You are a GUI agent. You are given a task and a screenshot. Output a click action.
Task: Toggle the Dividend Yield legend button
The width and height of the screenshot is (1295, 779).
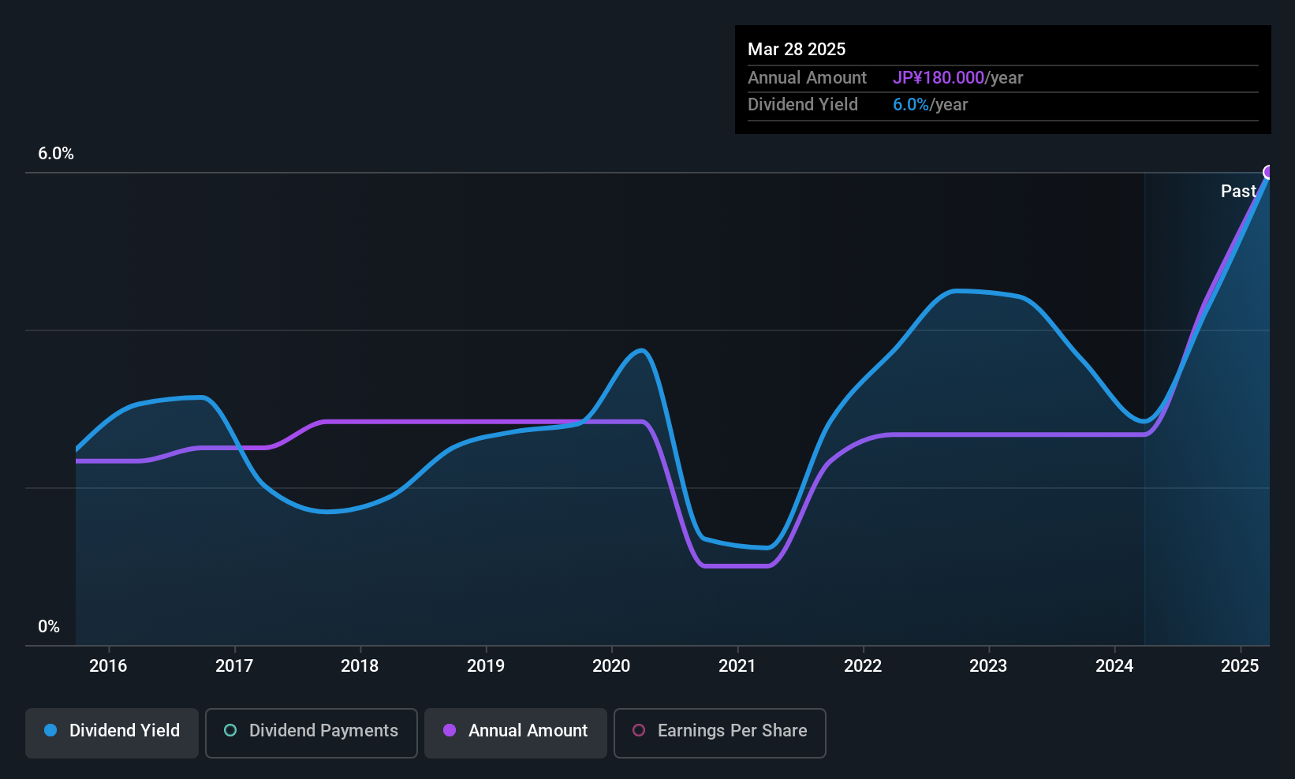coord(112,732)
